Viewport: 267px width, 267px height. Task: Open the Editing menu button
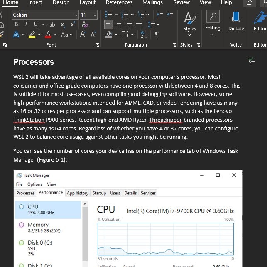[x=213, y=23]
